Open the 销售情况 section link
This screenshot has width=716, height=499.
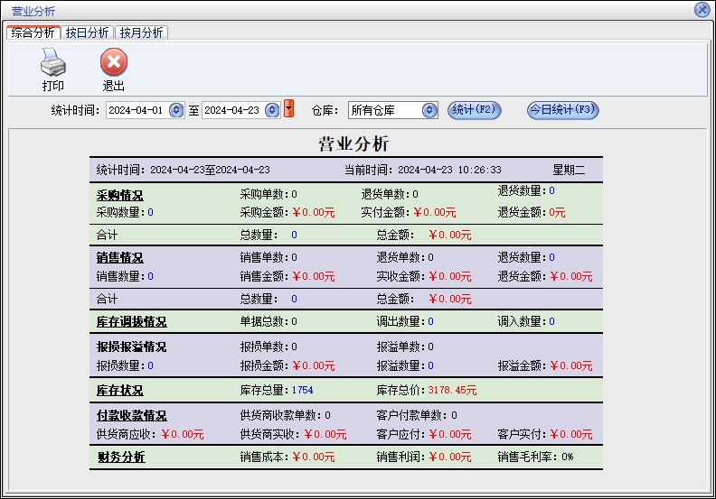(x=119, y=258)
